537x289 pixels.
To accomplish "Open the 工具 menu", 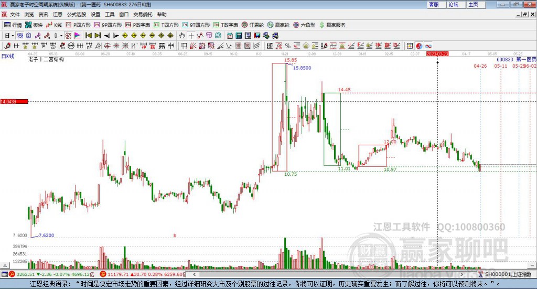I will coord(110,14).
